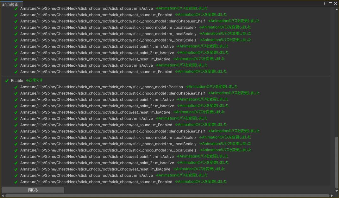This screenshot has width=339, height=198.
Task: Click checkmark of first eat_point_1 row under Enable
Action: click(x=16, y=99)
